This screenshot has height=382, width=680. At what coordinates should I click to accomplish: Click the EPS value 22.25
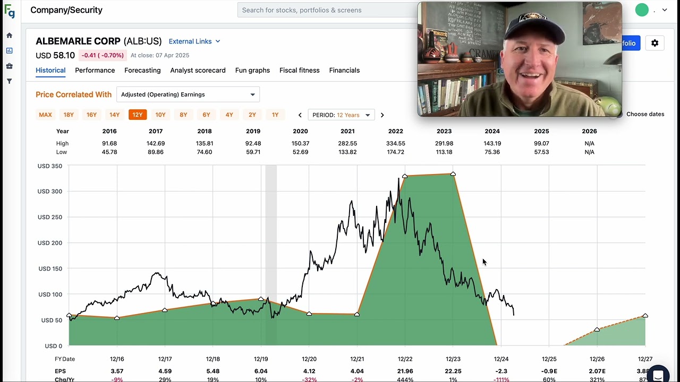click(453, 371)
